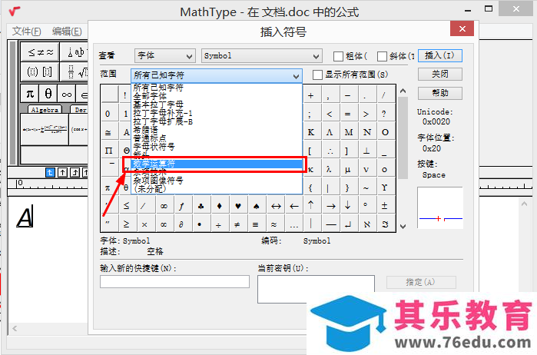This screenshot has width=537, height=355.
Task: Open the relational symbols palette (≤≠≈)
Action: [x=40, y=51]
